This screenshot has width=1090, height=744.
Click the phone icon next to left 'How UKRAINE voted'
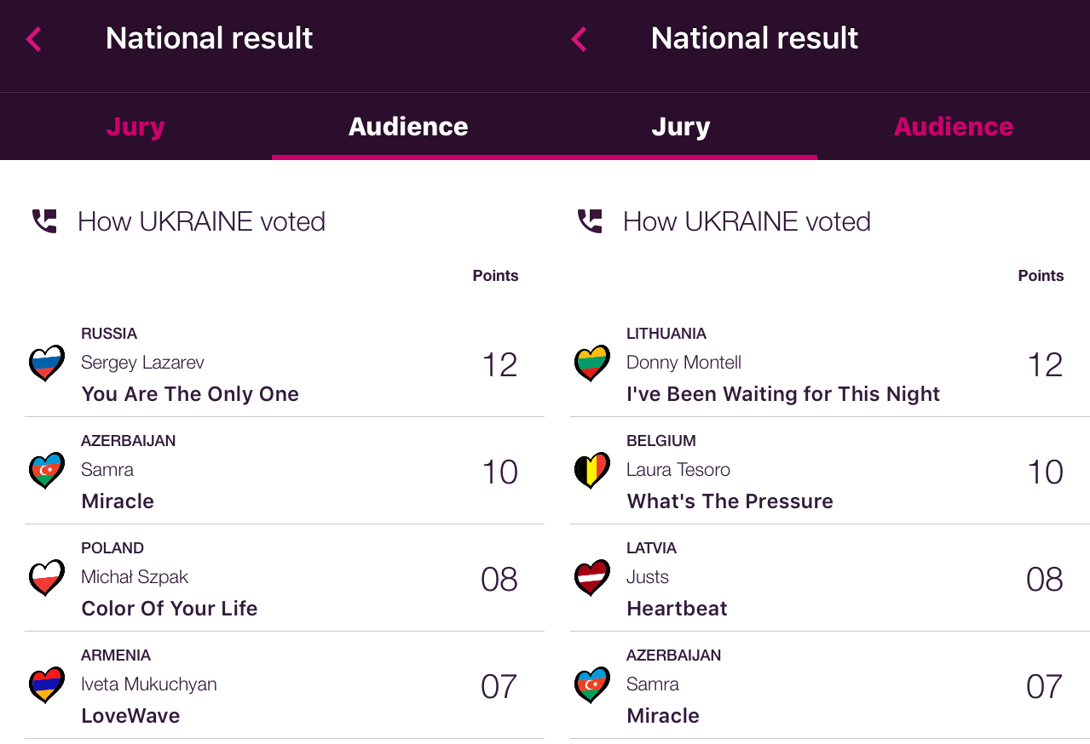pyautogui.click(x=44, y=221)
